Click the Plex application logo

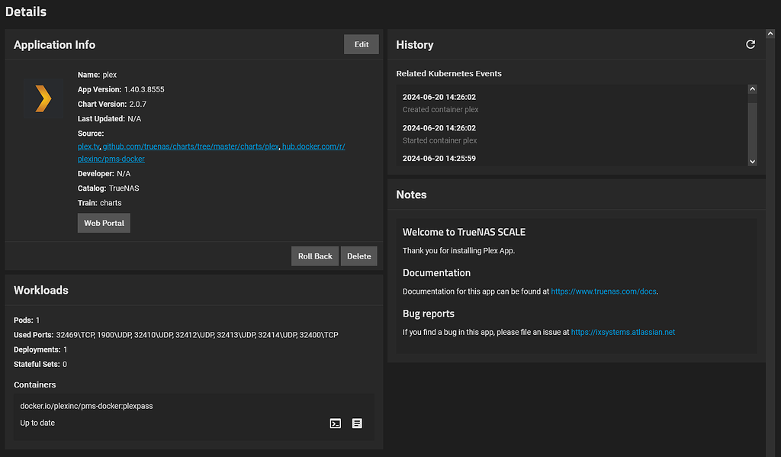pyautogui.click(x=43, y=99)
